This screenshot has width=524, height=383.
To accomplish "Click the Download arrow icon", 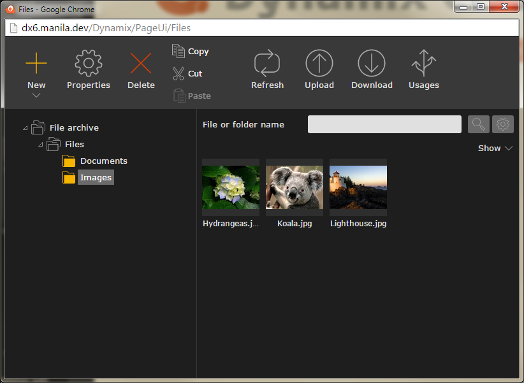I will tap(372, 64).
